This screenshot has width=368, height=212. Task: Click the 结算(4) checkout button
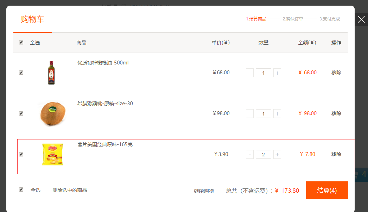pos(327,190)
